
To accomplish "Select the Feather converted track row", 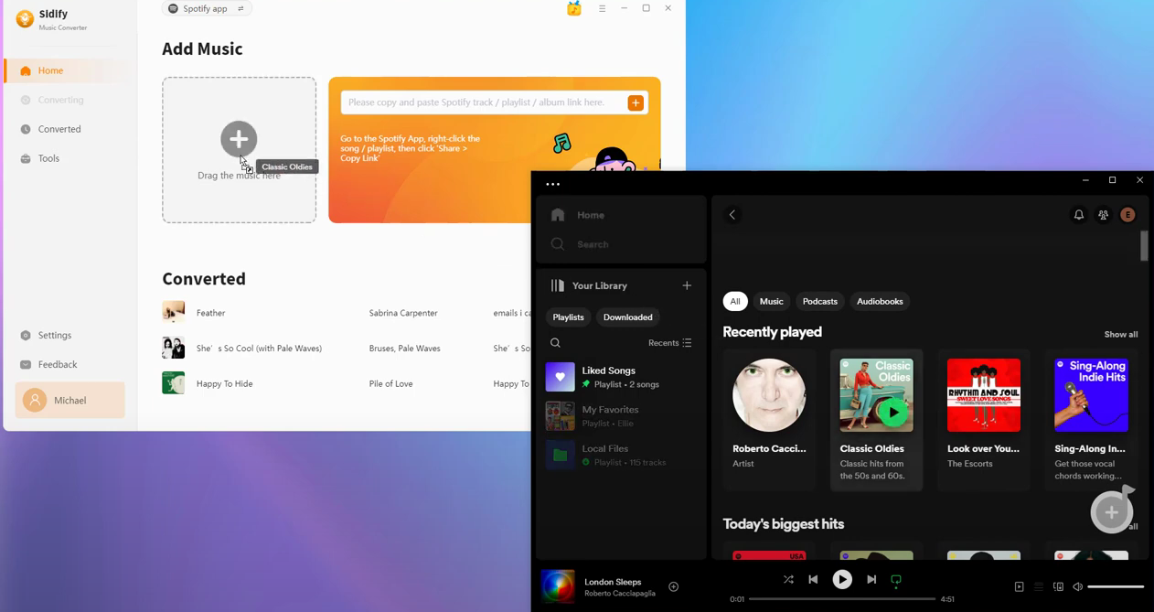I will pos(346,313).
